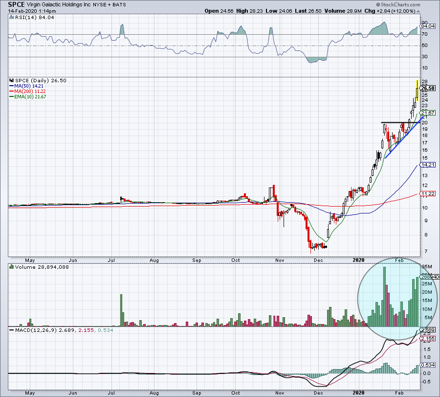This screenshot has width=440, height=397.
Task: Click the 2020 label under the price chart
Action: (x=358, y=260)
